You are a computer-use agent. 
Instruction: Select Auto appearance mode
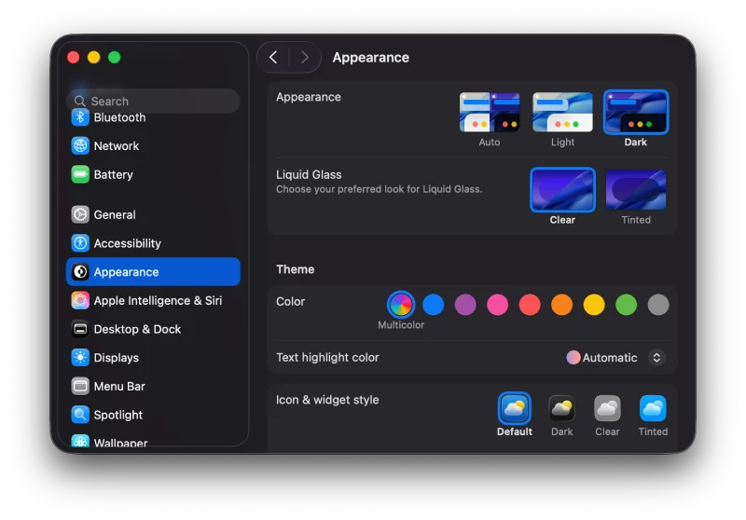tap(490, 113)
